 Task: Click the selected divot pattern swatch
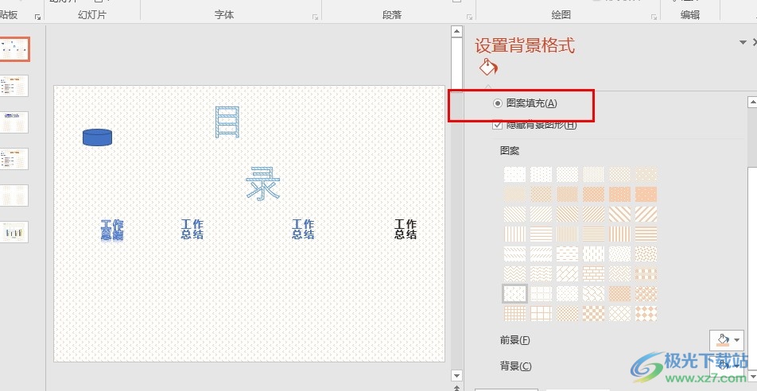[x=514, y=293]
